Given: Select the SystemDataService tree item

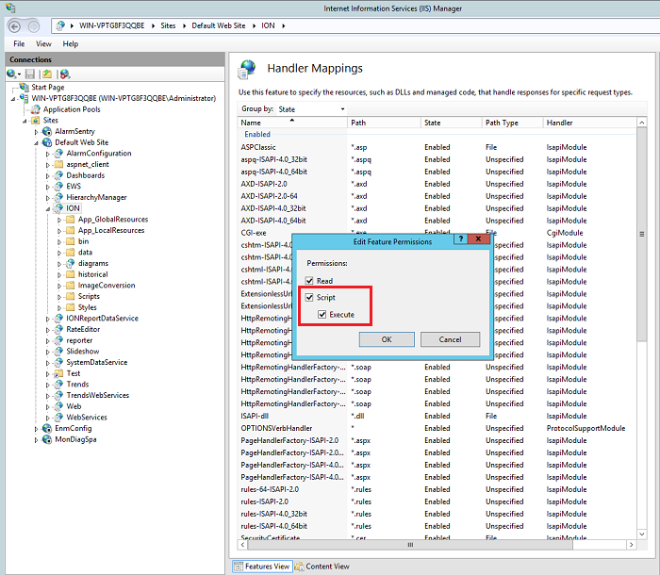Looking at the screenshot, I should (97, 362).
